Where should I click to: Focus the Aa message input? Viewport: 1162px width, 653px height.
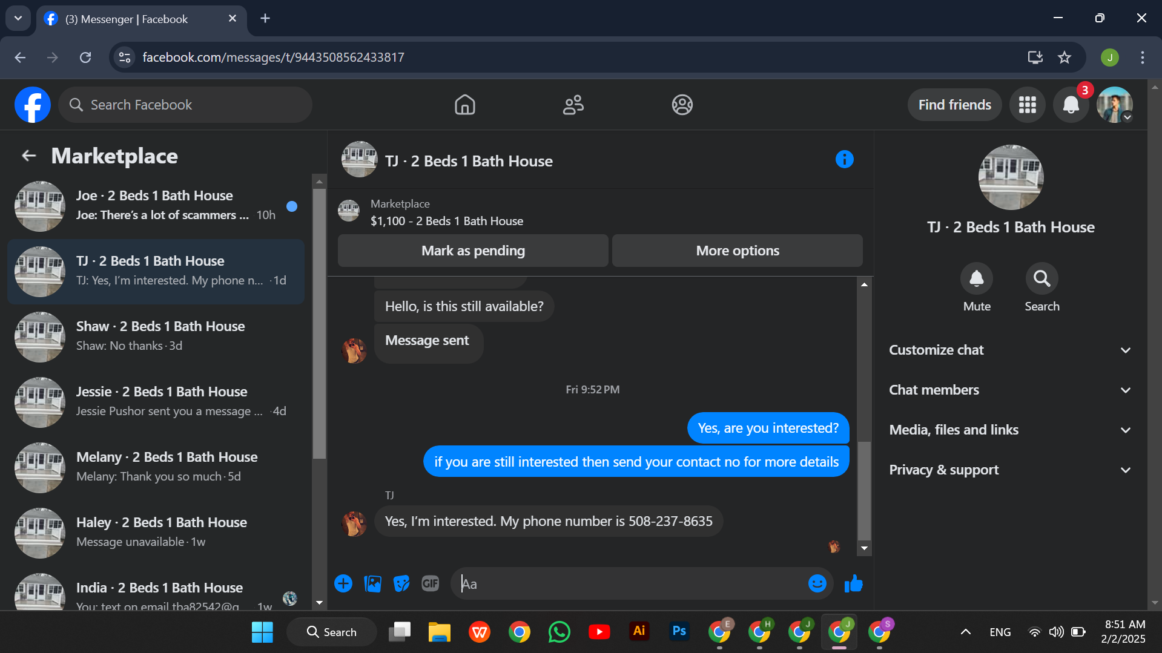pyautogui.click(x=630, y=583)
